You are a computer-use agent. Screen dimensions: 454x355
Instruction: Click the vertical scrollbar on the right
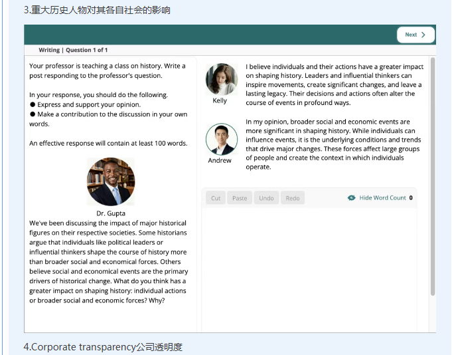point(433,173)
